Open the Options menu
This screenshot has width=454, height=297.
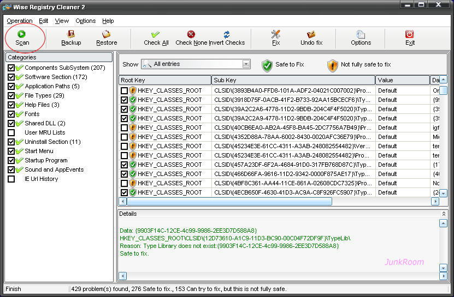pyautogui.click(x=85, y=21)
